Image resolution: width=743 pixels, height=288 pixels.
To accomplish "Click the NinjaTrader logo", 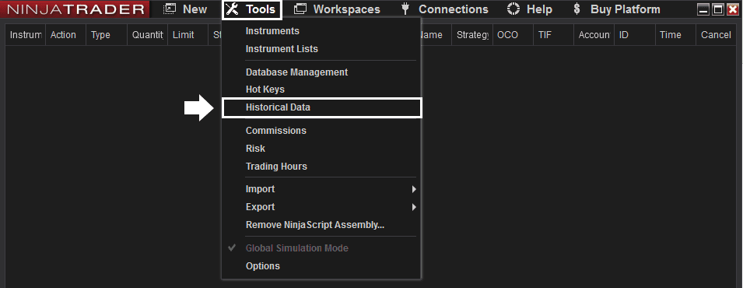I will pos(75,9).
